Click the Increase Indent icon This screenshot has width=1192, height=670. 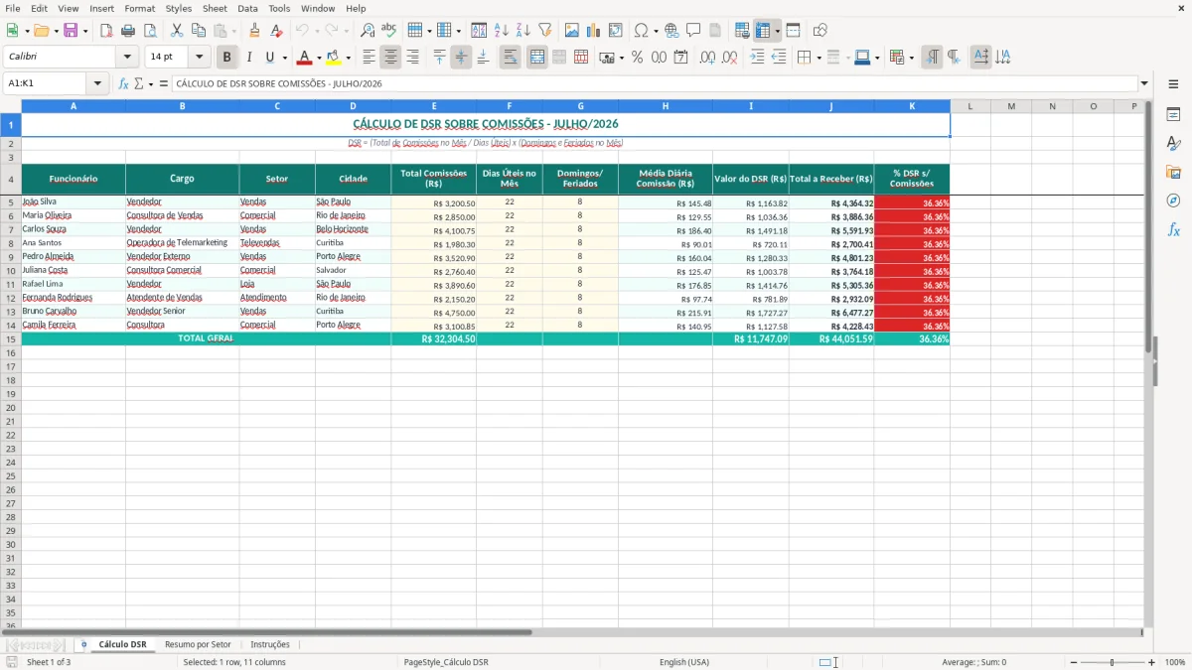click(757, 58)
